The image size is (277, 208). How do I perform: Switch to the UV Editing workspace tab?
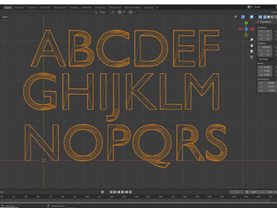(x=45, y=8)
